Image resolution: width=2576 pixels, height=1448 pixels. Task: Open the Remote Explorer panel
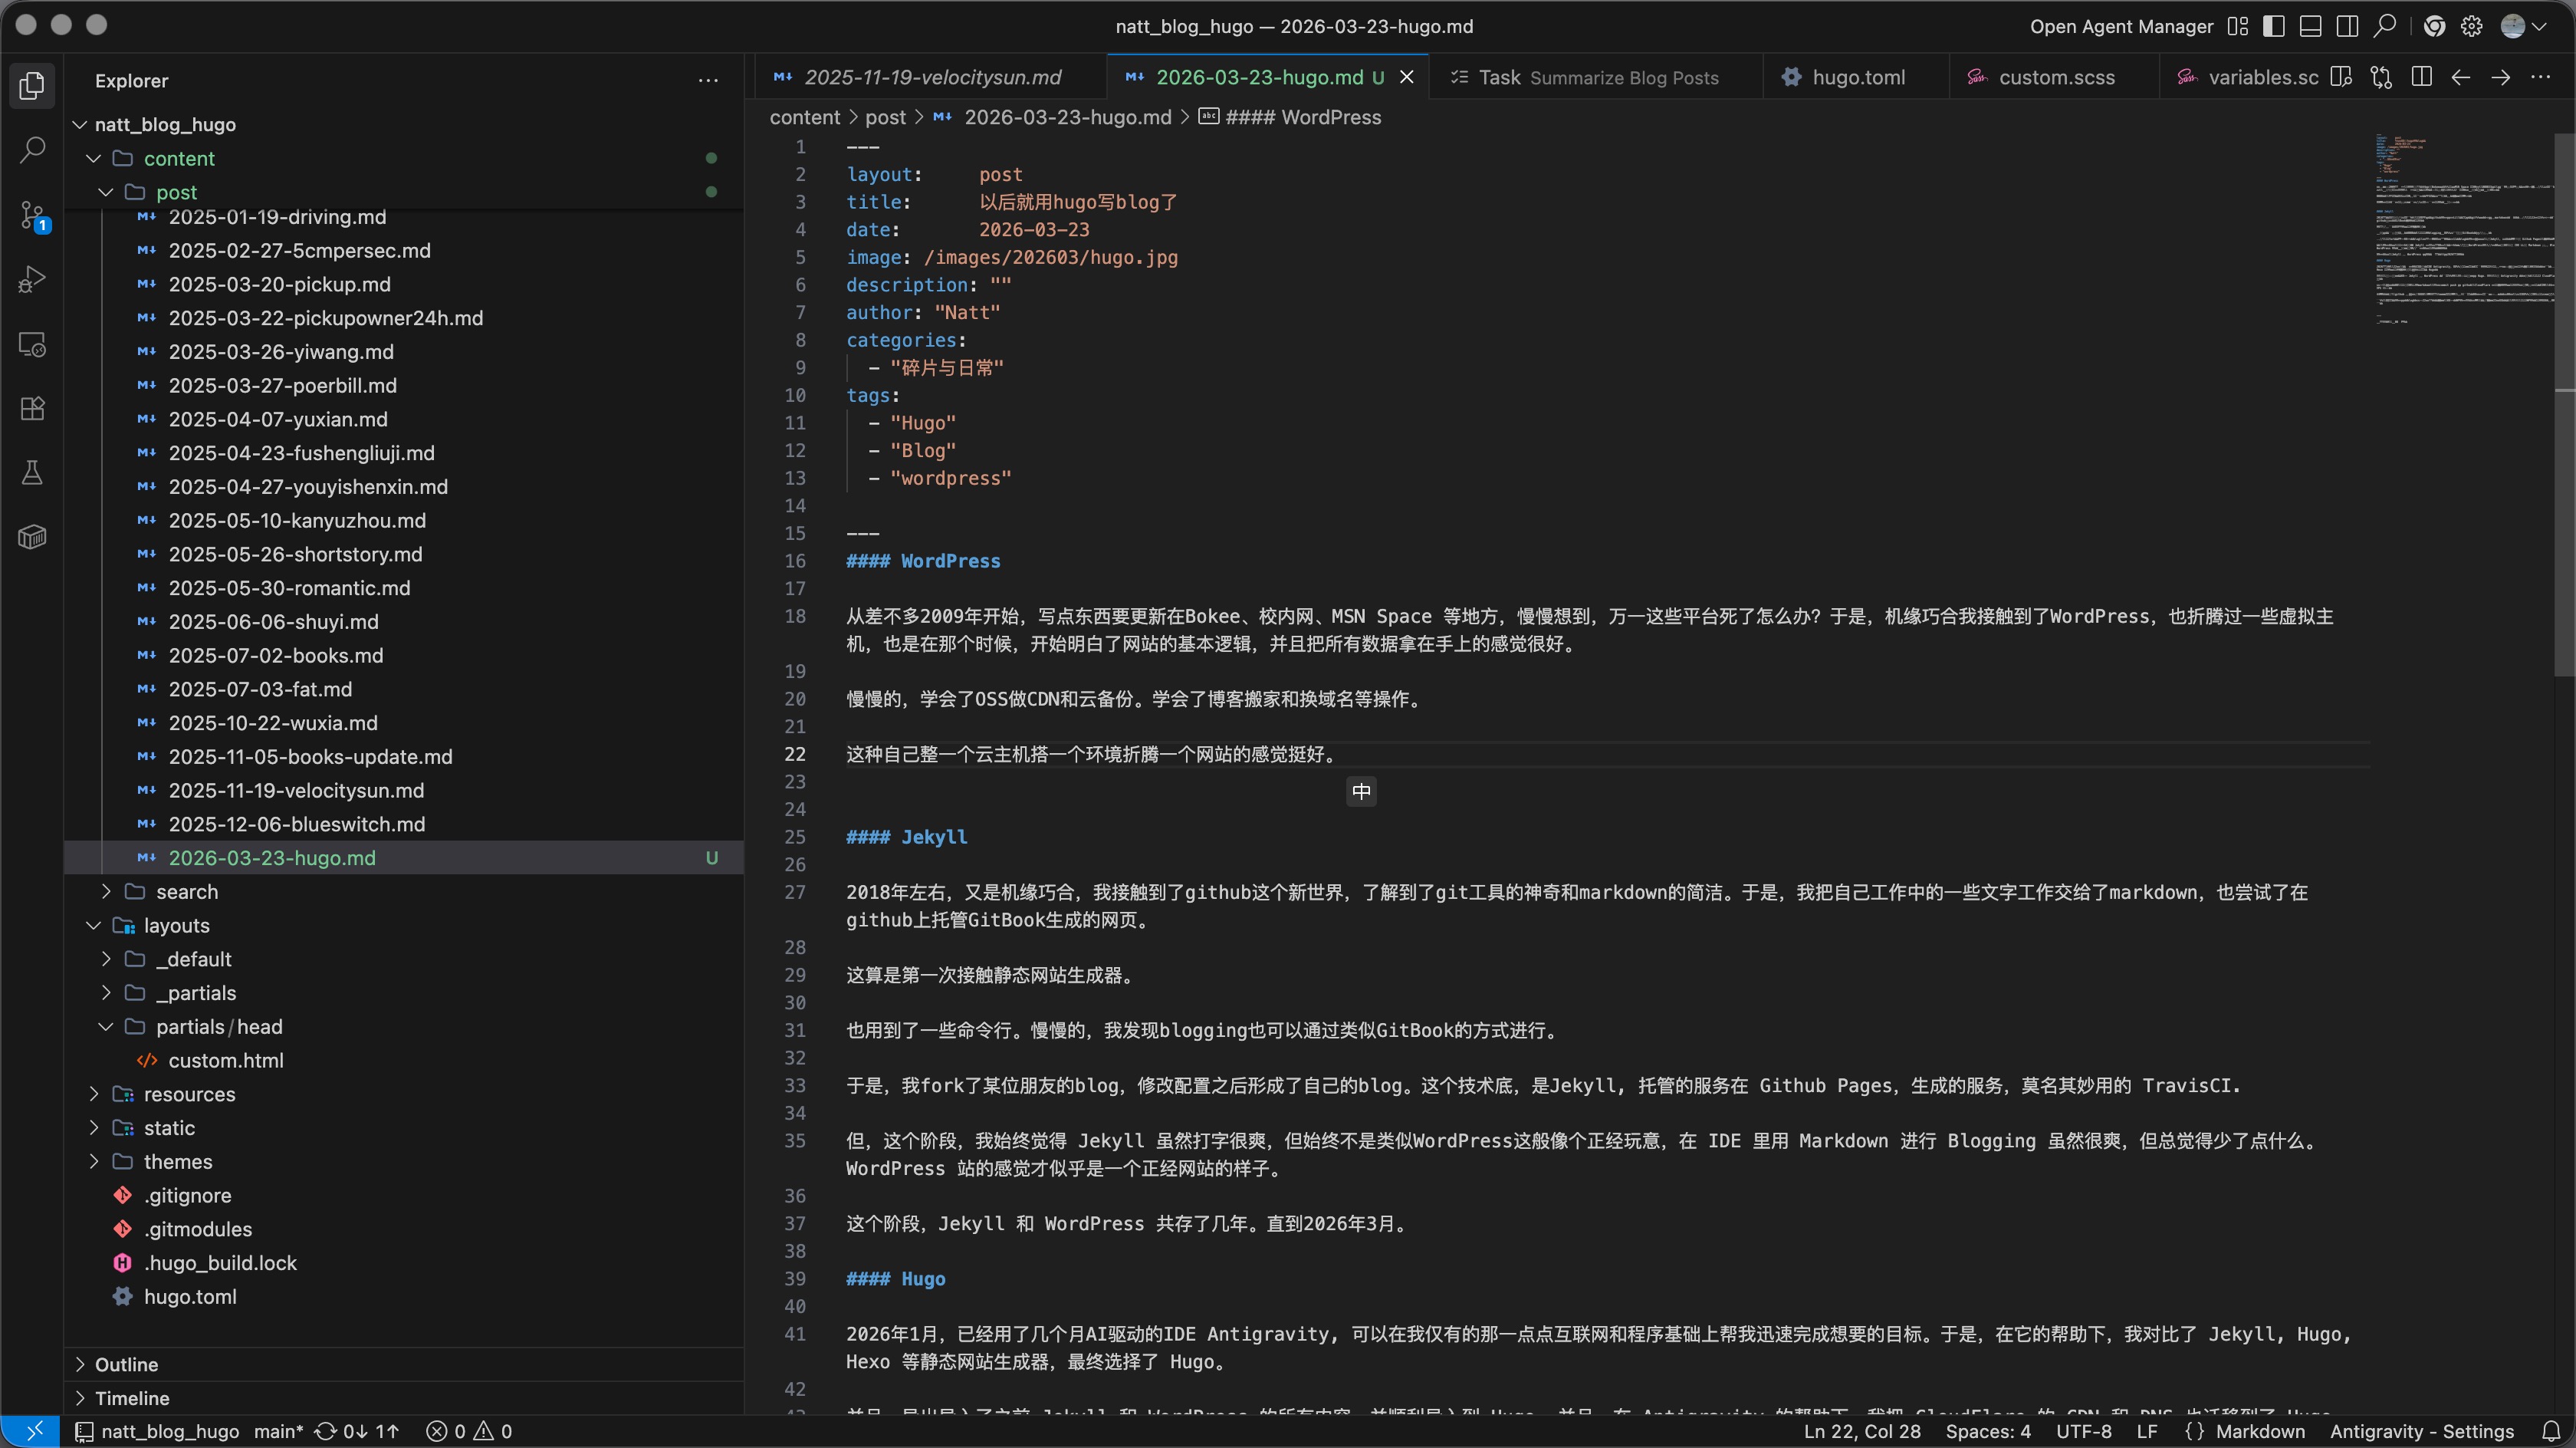(x=33, y=344)
